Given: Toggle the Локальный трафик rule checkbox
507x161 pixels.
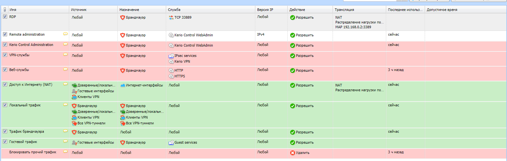Looking at the screenshot, I should (5, 105).
